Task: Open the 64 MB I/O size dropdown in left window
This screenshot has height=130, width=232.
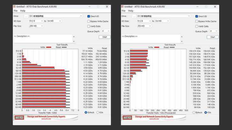Action: 54,21
